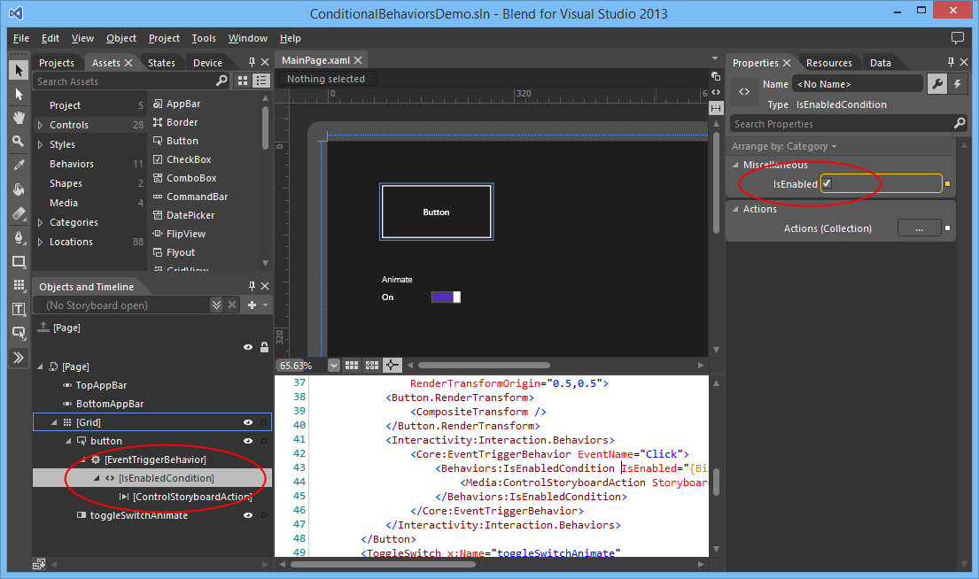
Task: Select the Button on the artboard
Action: 437,212
